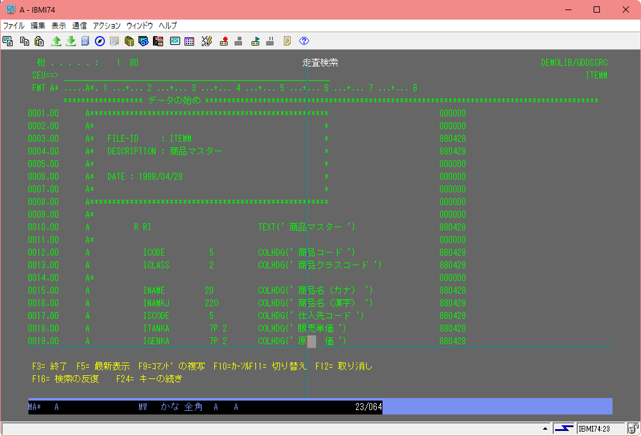Click the pencil remap/customize icon
Screen dimensions: 641x436
click(207, 41)
